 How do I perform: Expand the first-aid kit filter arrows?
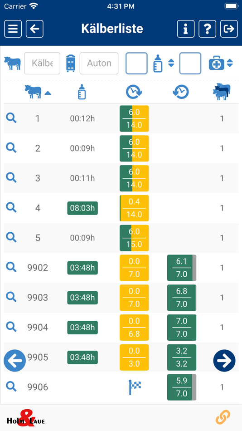click(230, 63)
